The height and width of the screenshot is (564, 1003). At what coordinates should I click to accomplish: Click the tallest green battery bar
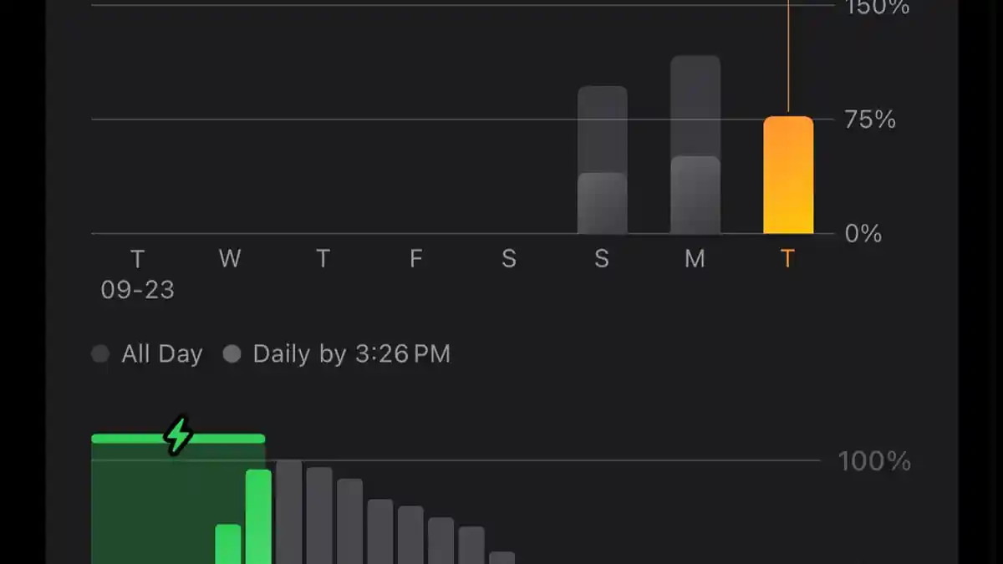(x=258, y=516)
